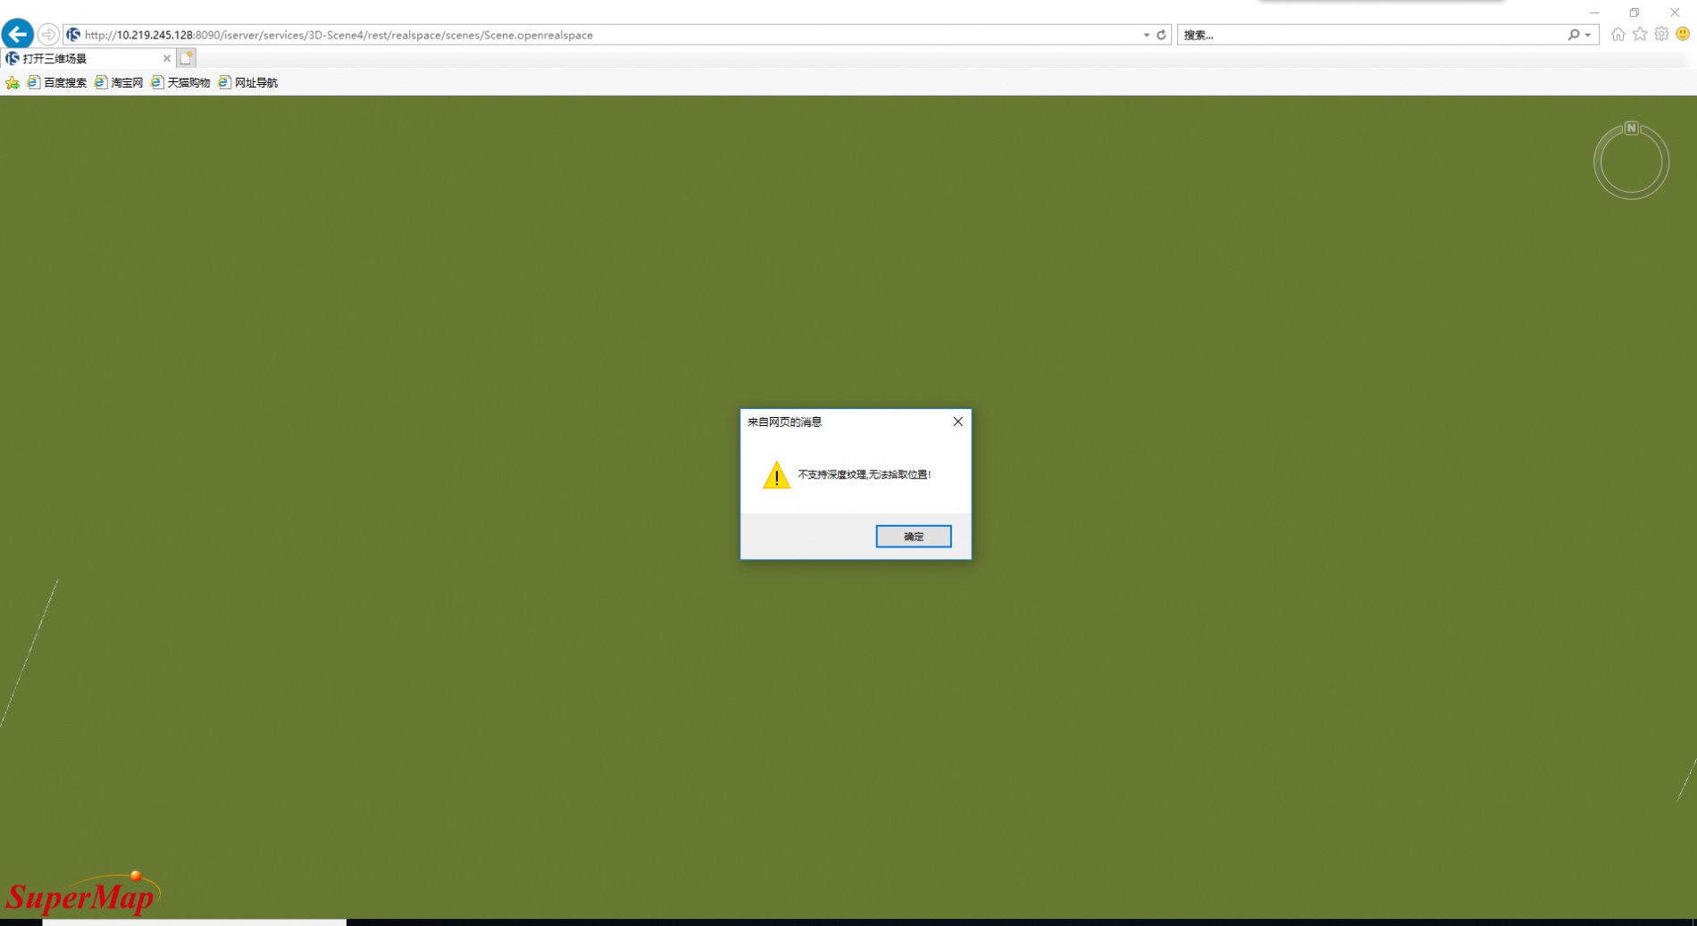The image size is (1697, 926).
Task: Open a new tab button
Action: [186, 58]
